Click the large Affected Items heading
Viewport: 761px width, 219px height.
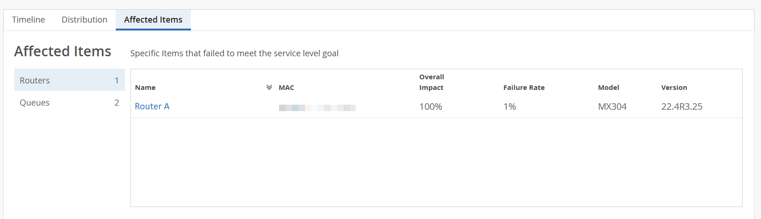click(x=63, y=51)
